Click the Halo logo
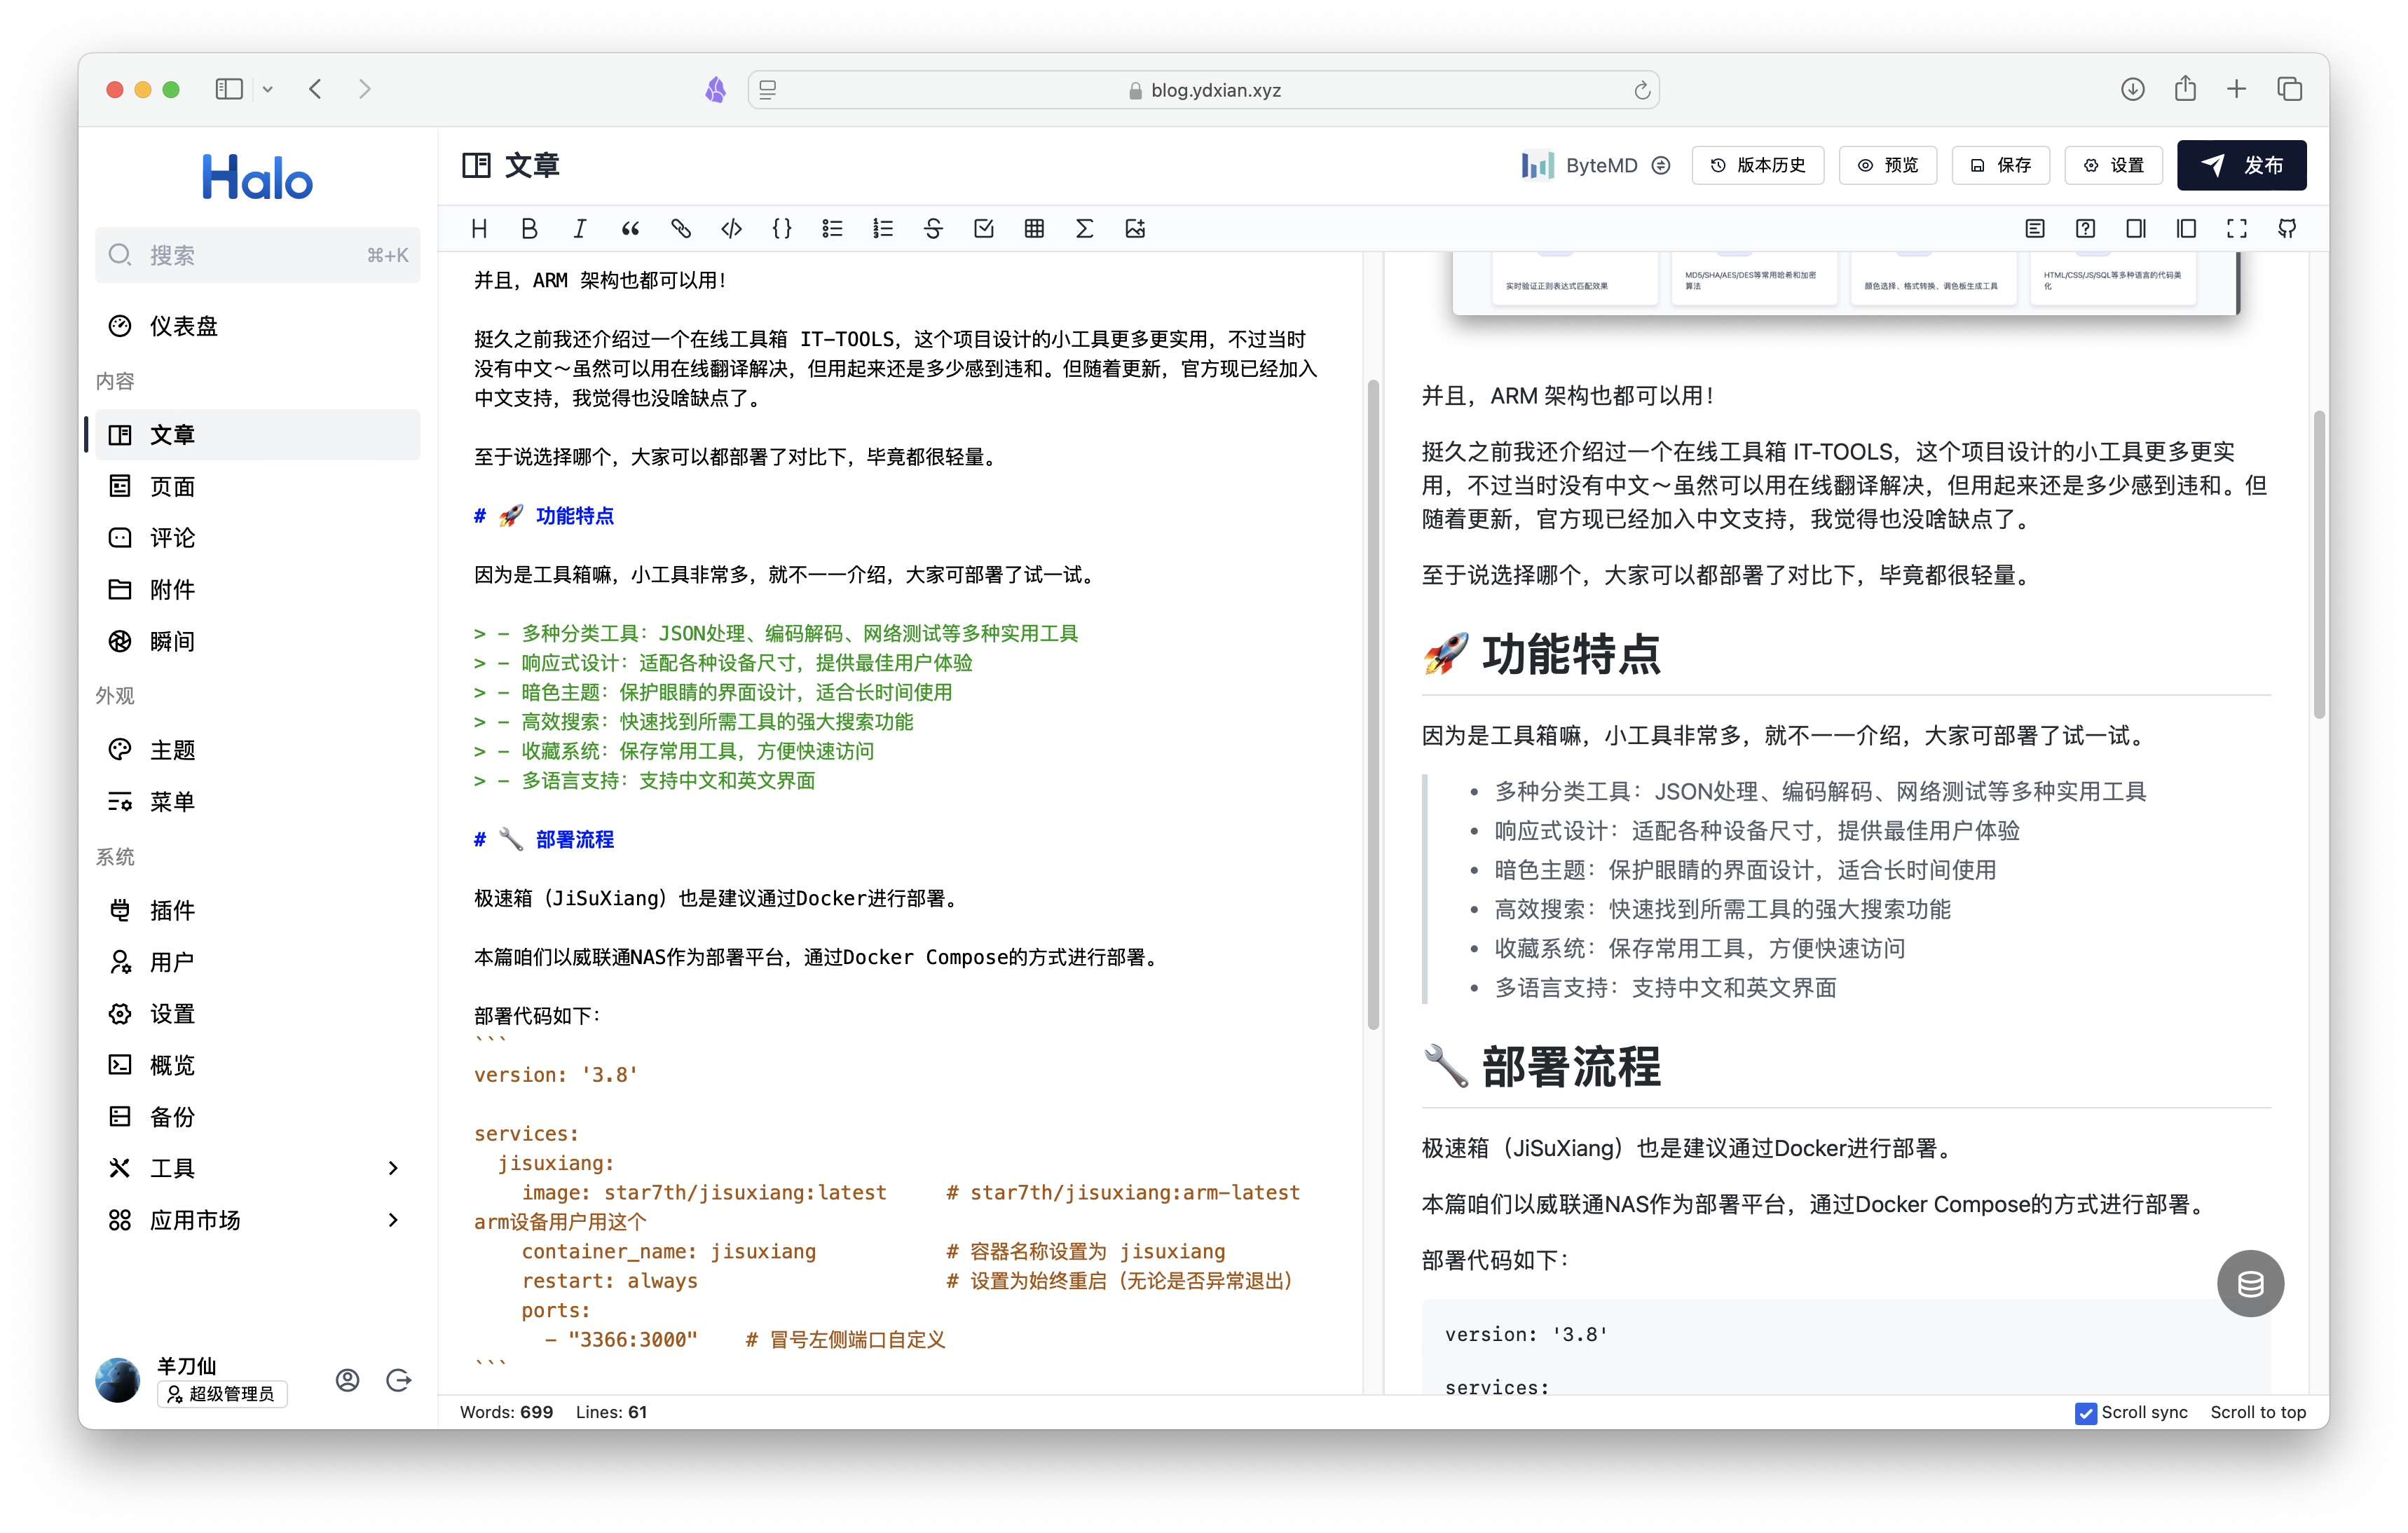 pyautogui.click(x=257, y=177)
